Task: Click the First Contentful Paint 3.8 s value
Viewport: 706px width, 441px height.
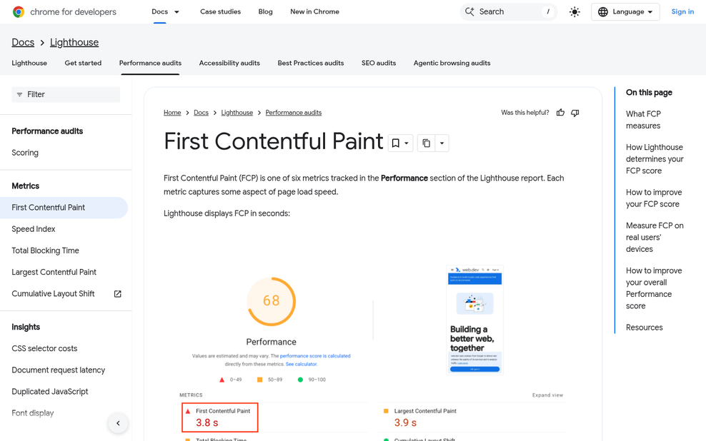Action: click(x=207, y=423)
